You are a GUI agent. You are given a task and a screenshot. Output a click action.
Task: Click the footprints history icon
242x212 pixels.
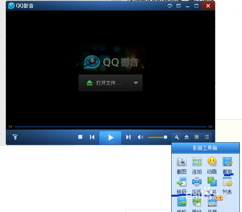click(x=15, y=137)
